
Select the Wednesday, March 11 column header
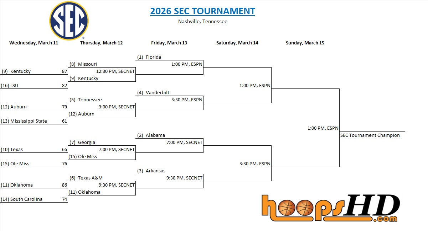(33, 43)
